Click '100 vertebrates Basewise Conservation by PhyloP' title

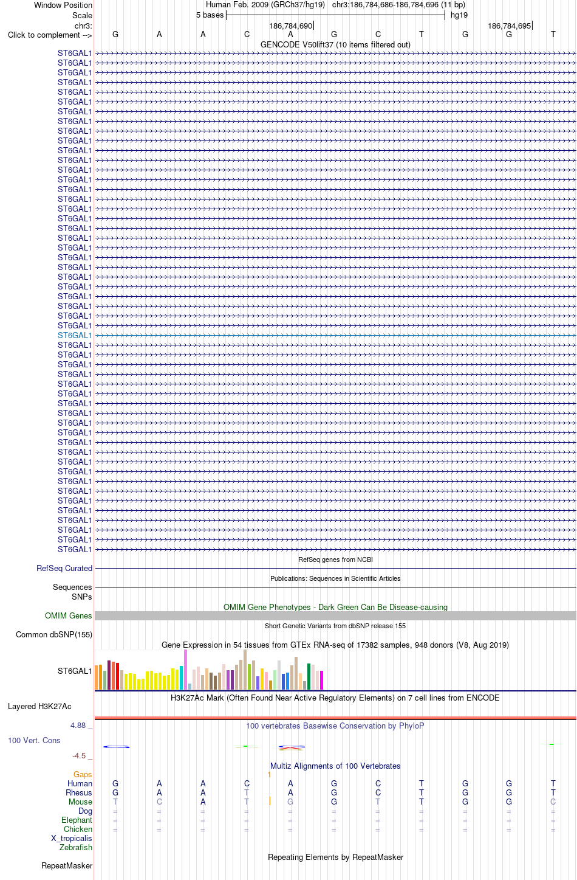[335, 726]
